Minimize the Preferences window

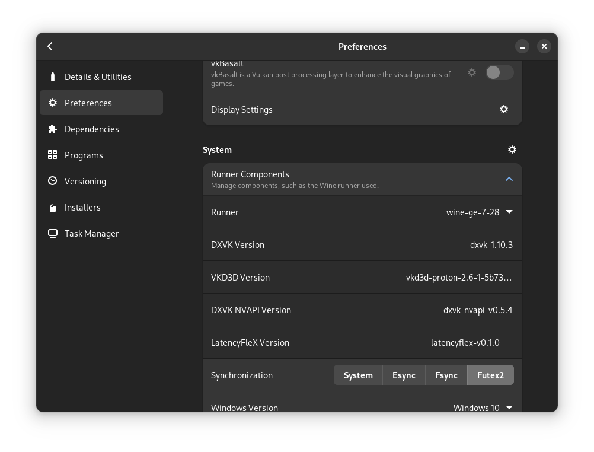522,46
